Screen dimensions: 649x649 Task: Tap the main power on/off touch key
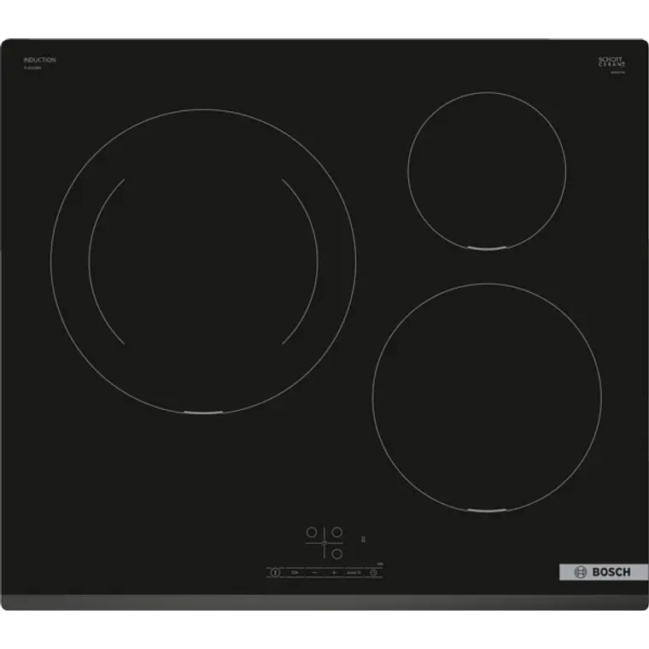[275, 572]
